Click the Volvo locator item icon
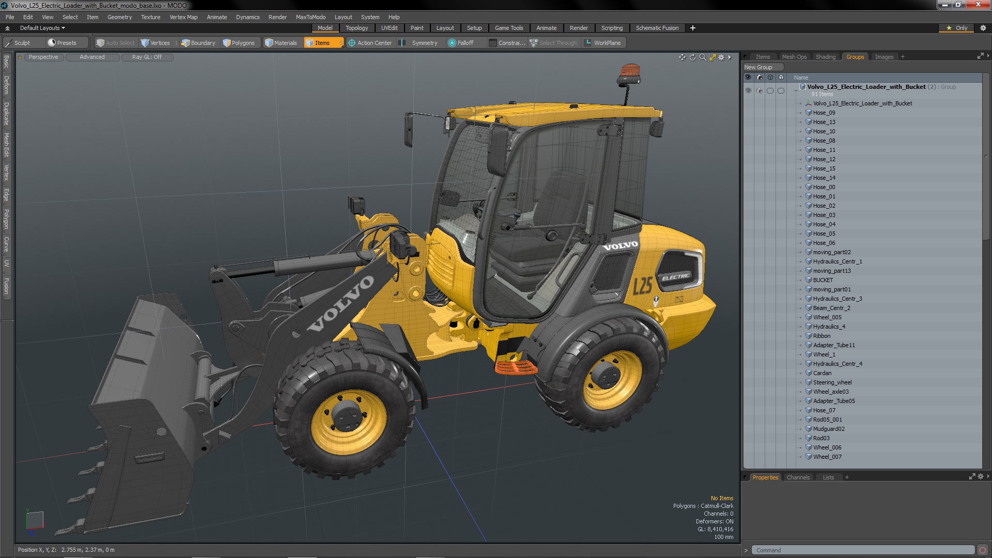The image size is (992, 558). (x=809, y=103)
